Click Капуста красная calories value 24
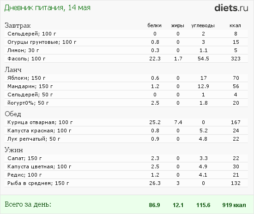Viewport: 254px width, 214px height. pyautogui.click(x=236, y=131)
